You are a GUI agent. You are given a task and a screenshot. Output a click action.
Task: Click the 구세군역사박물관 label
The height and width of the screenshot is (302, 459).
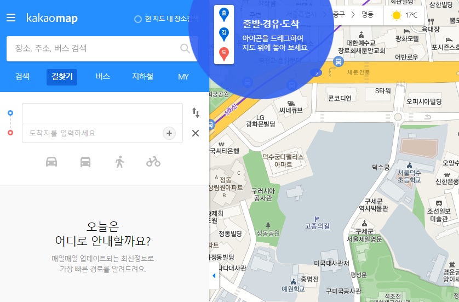click(374, 205)
